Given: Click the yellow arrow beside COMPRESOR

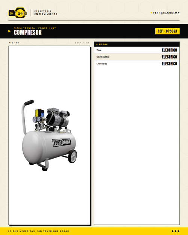Looking at the screenshot, I should click(x=9, y=31).
